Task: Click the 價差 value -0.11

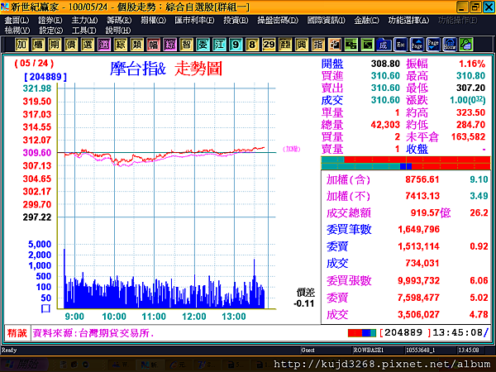Action: (x=304, y=303)
